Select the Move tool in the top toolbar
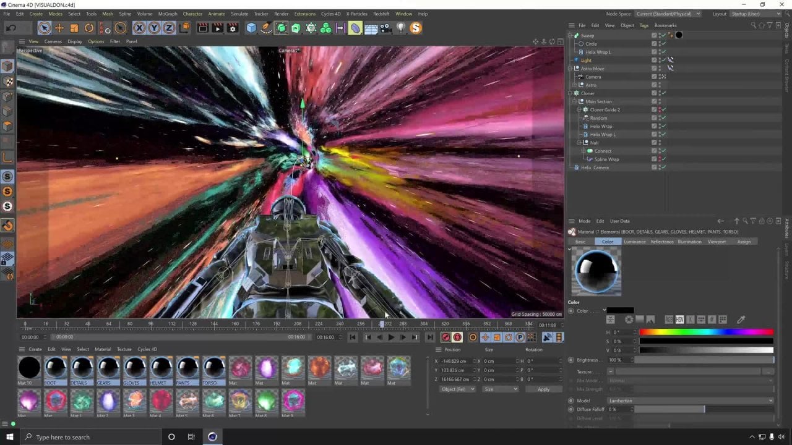Image resolution: width=792 pixels, height=445 pixels. pyautogui.click(x=59, y=28)
